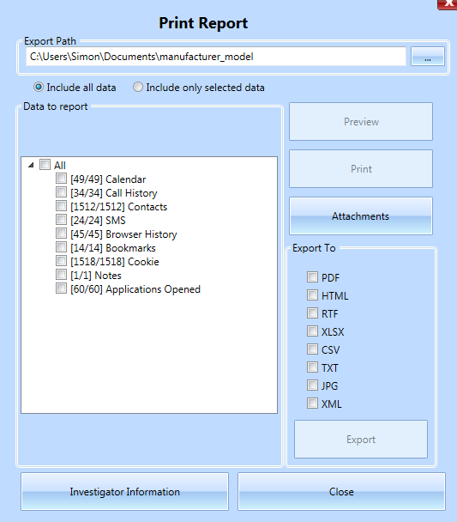Image resolution: width=457 pixels, height=522 pixels.
Task: Click into the Export Path text field
Action: pos(216,57)
